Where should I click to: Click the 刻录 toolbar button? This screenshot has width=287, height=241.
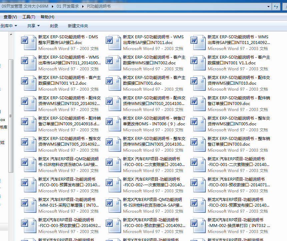pyautogui.click(x=54, y=26)
